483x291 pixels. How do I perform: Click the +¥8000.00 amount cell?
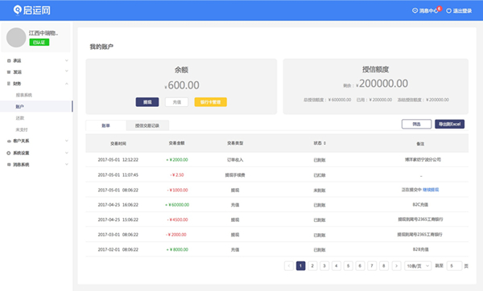(177, 249)
